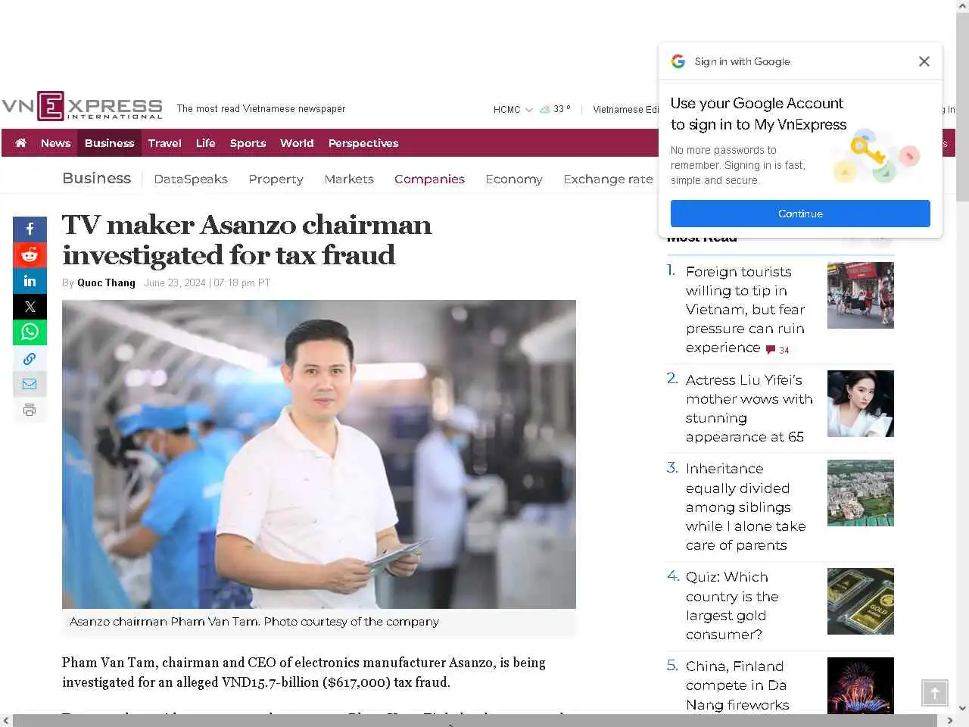This screenshot has width=969, height=727.
Task: Click date 'June 23, 2024 | 07:18 pm PT'
Action: point(207,282)
